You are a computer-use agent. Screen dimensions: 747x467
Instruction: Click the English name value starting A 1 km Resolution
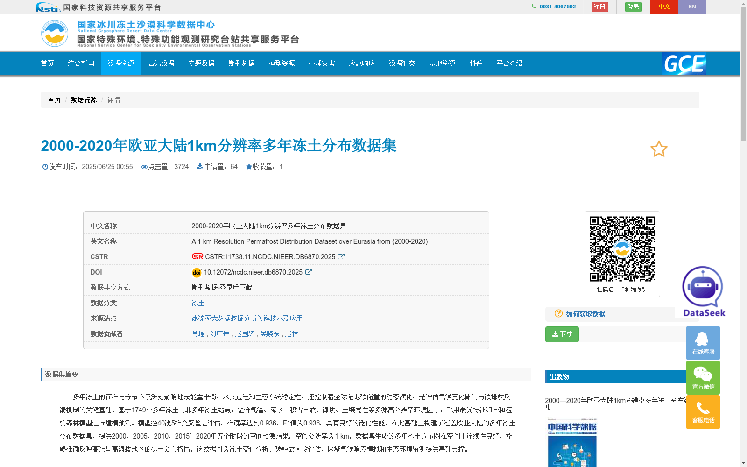[310, 241]
